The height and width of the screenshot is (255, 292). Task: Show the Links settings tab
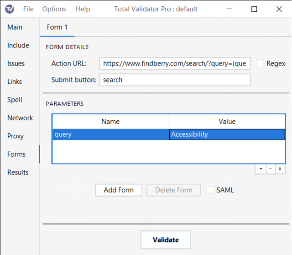[x=15, y=82]
